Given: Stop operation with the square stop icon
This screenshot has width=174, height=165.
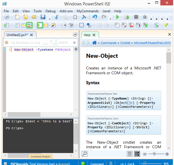Looking at the screenshot, I should (136, 17).
